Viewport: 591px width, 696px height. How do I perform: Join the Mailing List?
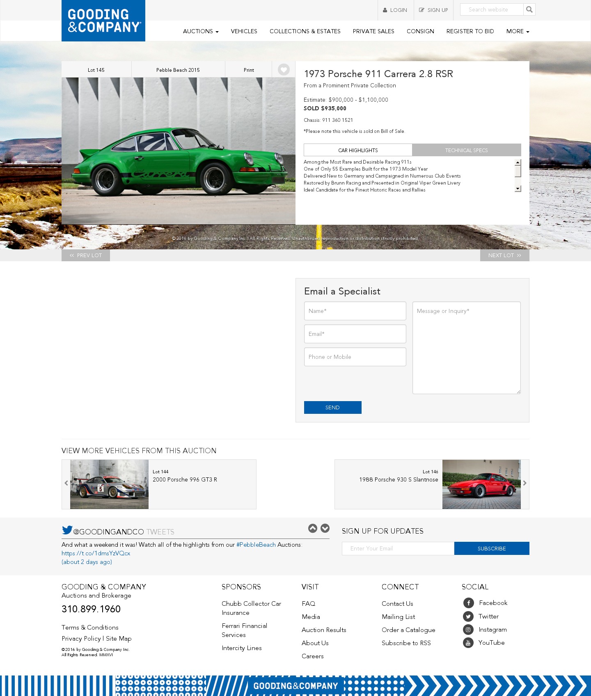(399, 617)
